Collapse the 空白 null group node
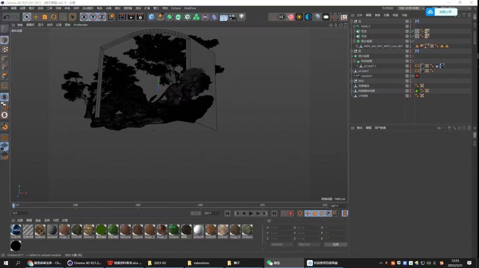479x268 pixels. tap(352, 81)
